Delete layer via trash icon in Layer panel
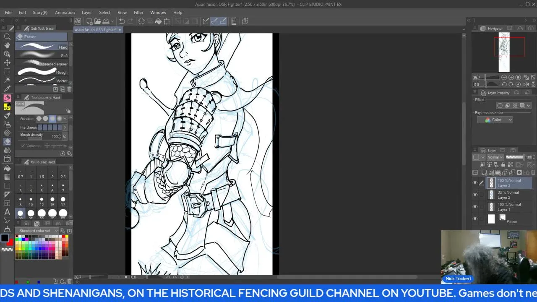The image size is (537, 302). tap(533, 172)
